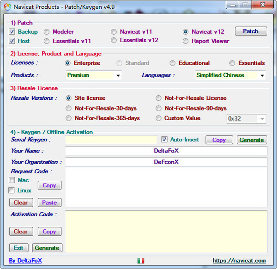The width and height of the screenshot is (277, 269).
Task: Select Essentials v11 option
Action: point(47,41)
